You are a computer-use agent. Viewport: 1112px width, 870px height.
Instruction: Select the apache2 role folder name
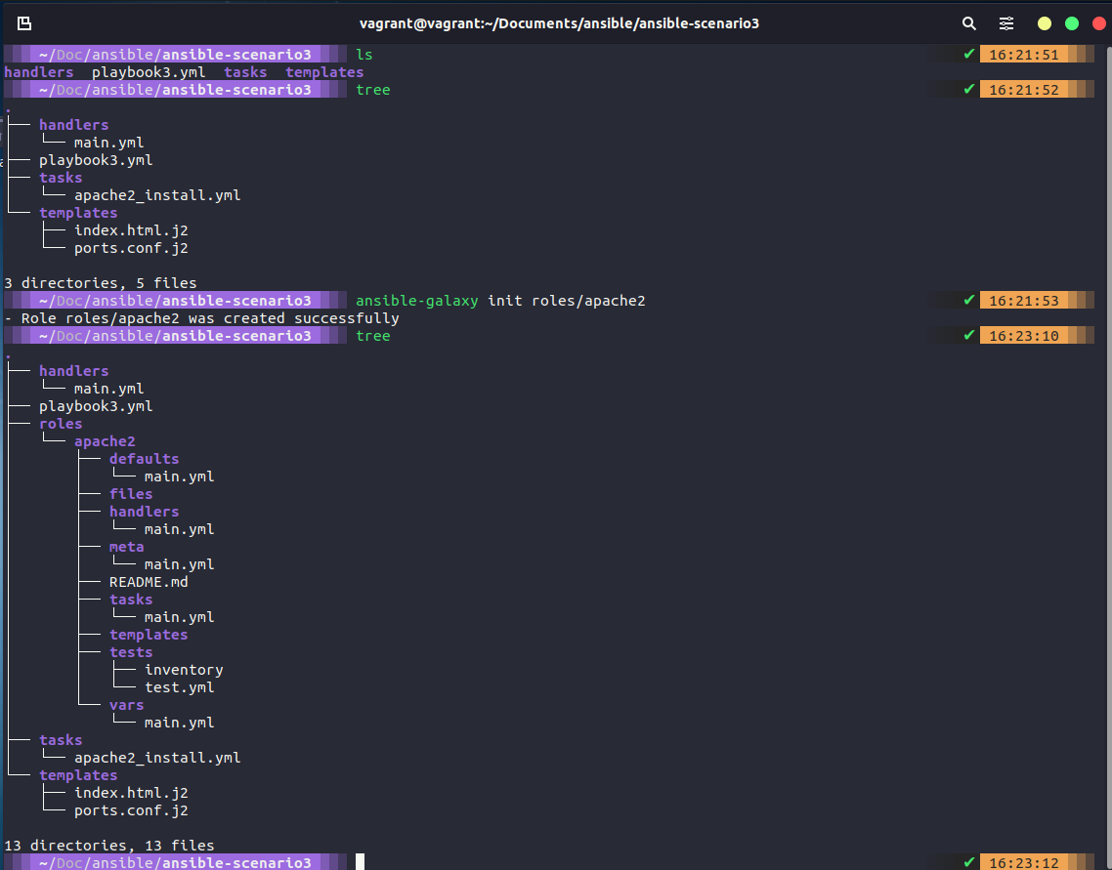click(105, 440)
